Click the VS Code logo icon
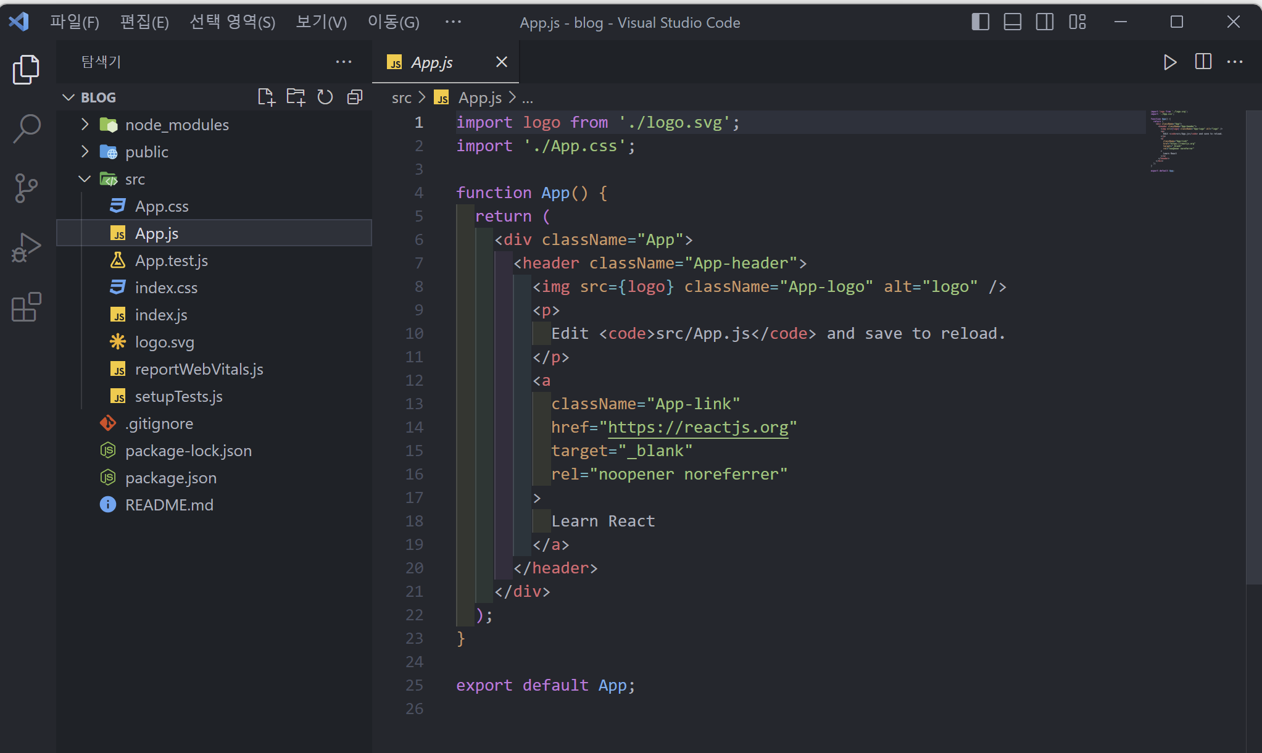The height and width of the screenshot is (753, 1262). [19, 22]
